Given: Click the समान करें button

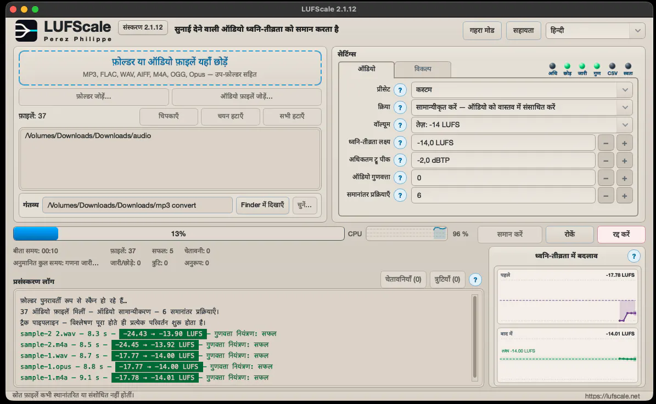Looking at the screenshot, I should (x=509, y=235).
